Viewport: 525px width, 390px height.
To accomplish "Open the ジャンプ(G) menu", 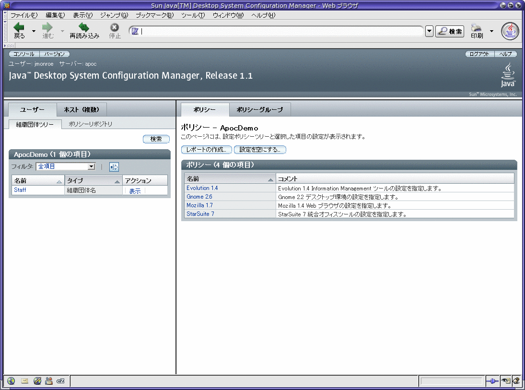I will point(114,15).
